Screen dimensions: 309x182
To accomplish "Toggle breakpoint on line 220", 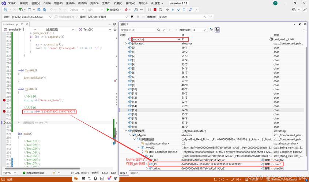I will tap(4, 100).
